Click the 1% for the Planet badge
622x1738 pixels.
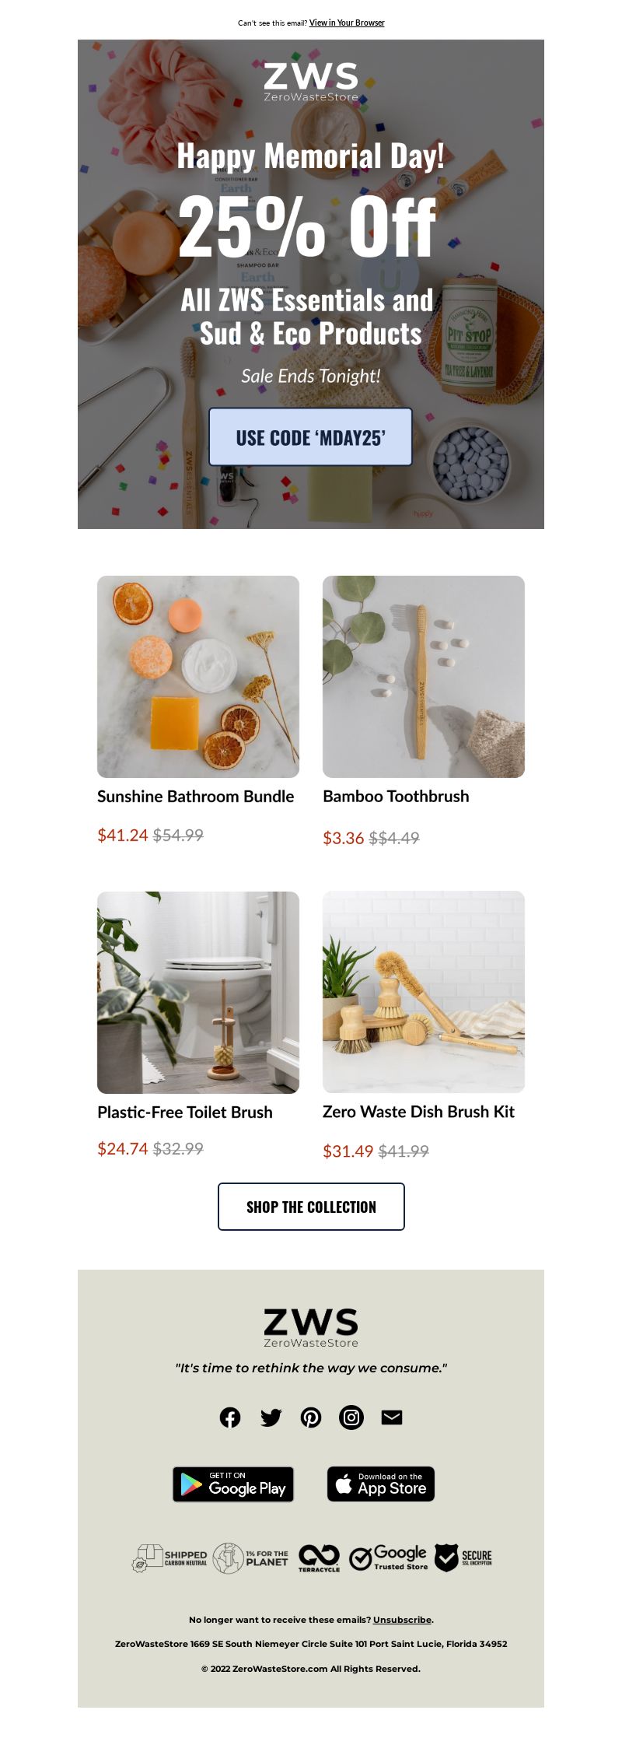(x=251, y=1558)
